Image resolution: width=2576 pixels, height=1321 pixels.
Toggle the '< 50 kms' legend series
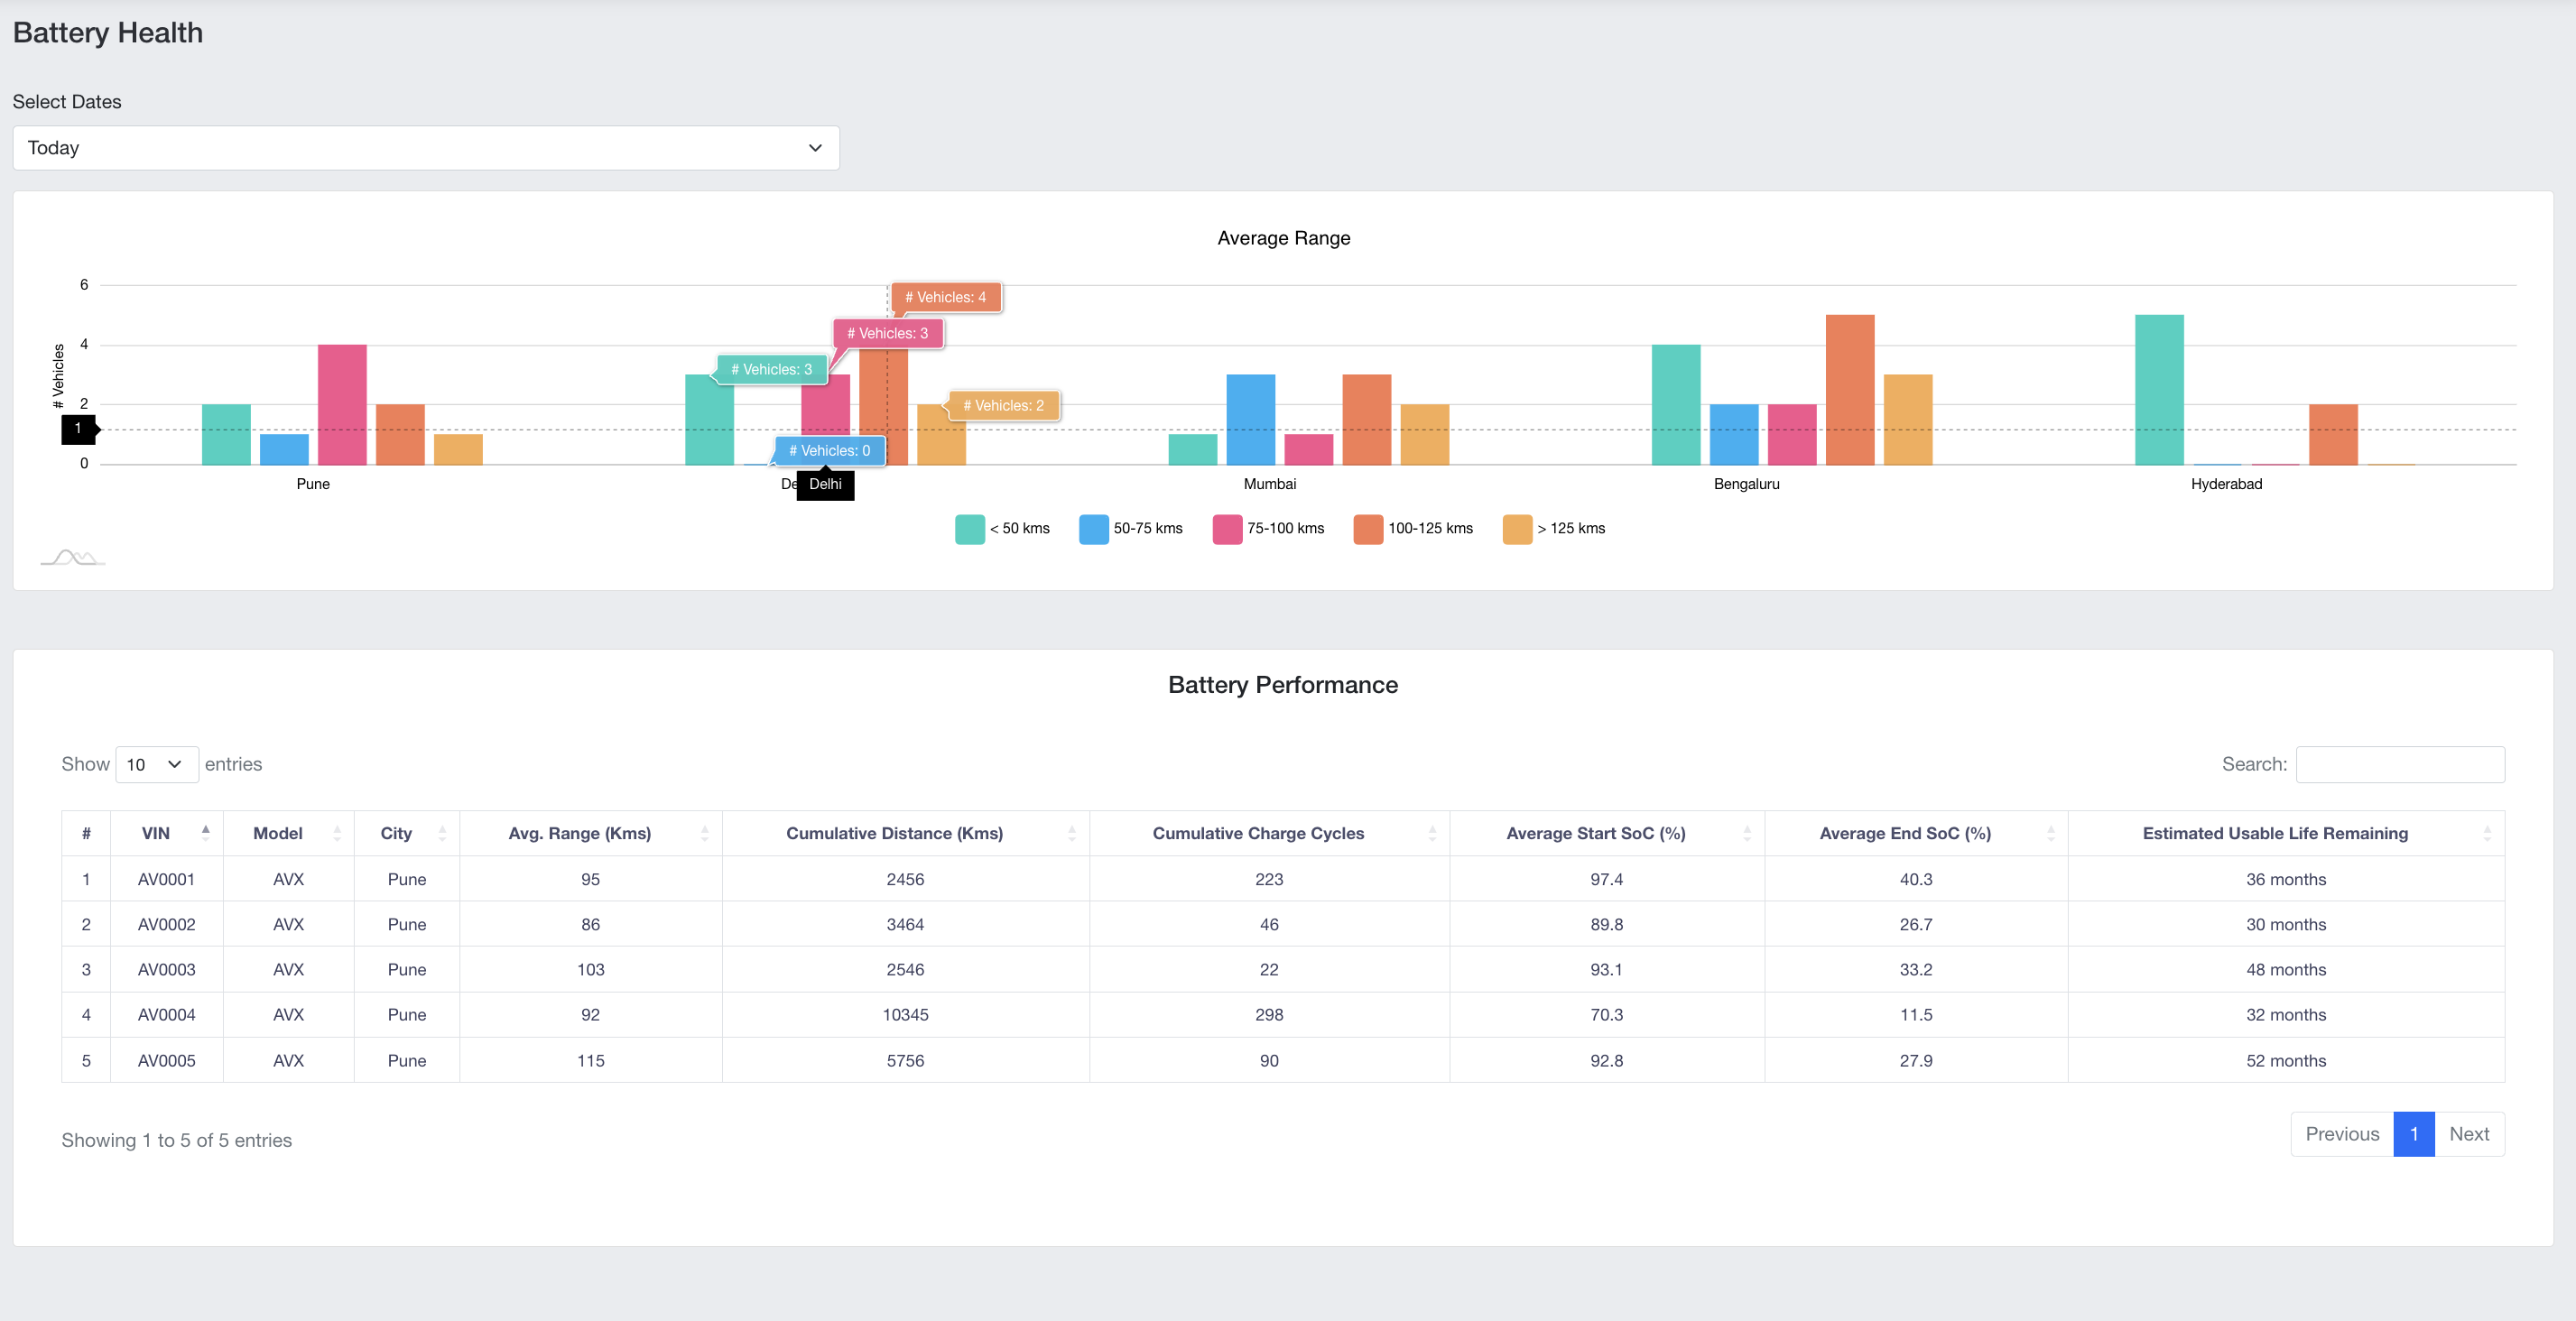[x=1002, y=528]
